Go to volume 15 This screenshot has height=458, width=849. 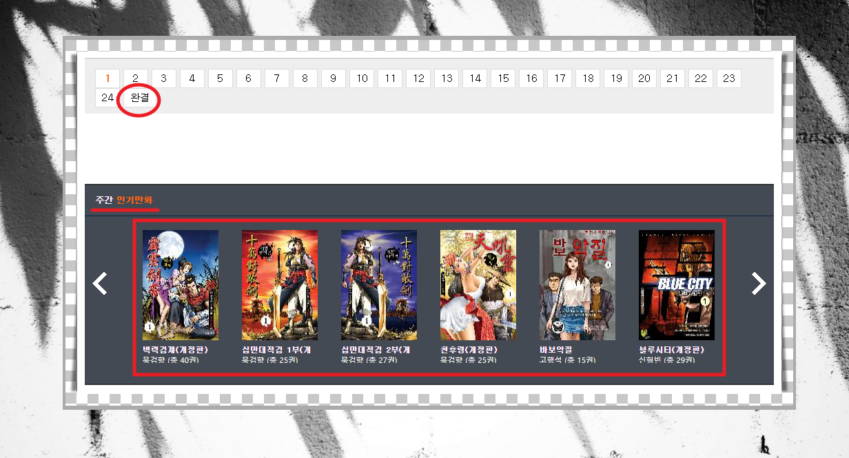point(503,79)
